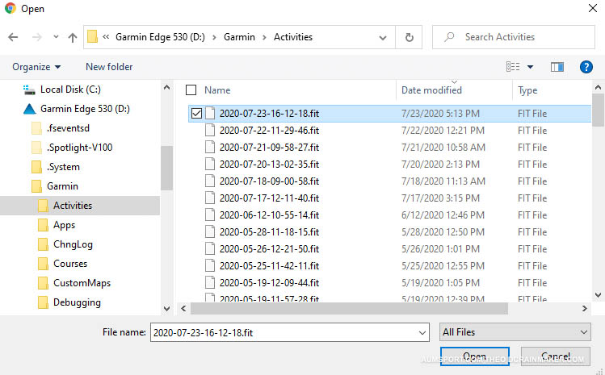The image size is (605, 375).
Task: Open the view options dropdown arrow
Action: (x=530, y=67)
